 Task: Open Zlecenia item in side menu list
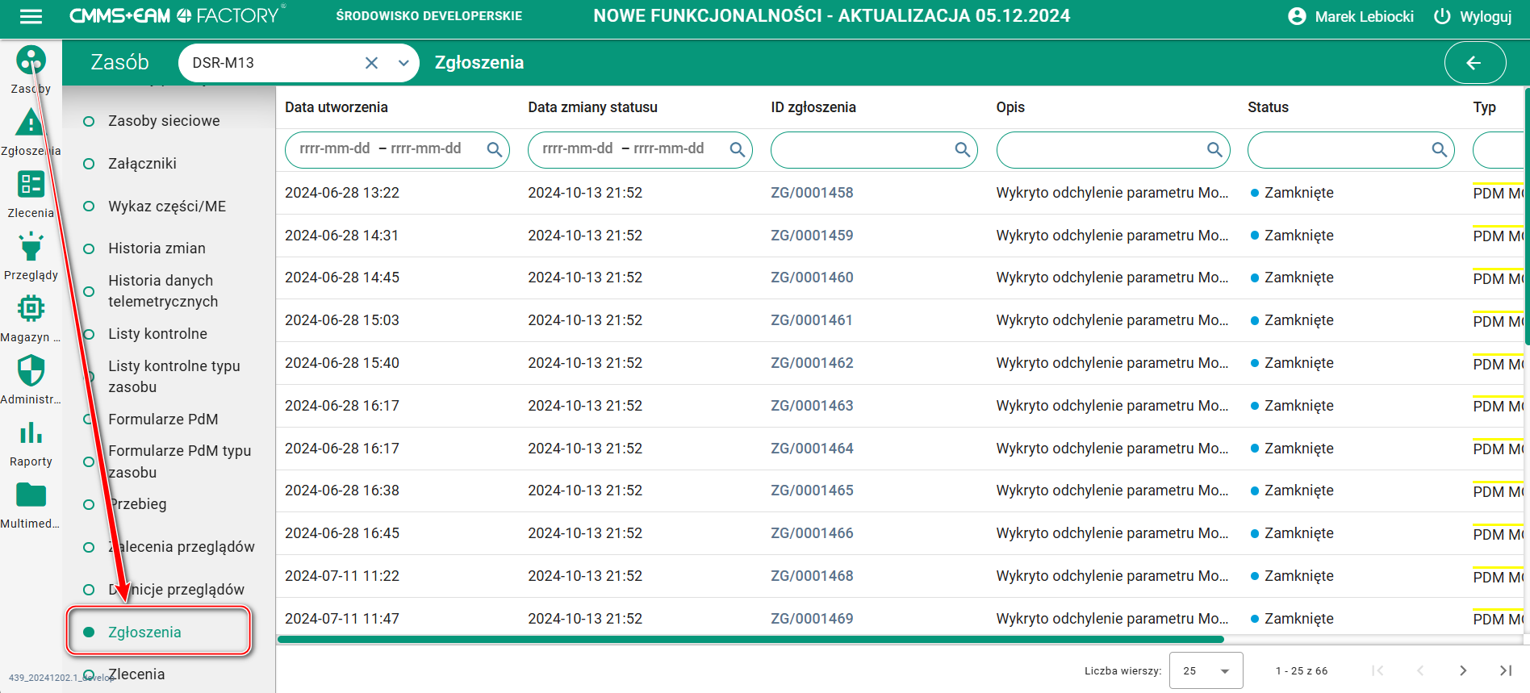click(x=136, y=674)
